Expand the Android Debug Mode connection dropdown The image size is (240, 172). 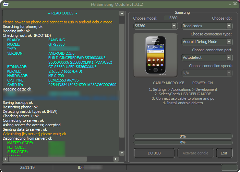[229, 42]
